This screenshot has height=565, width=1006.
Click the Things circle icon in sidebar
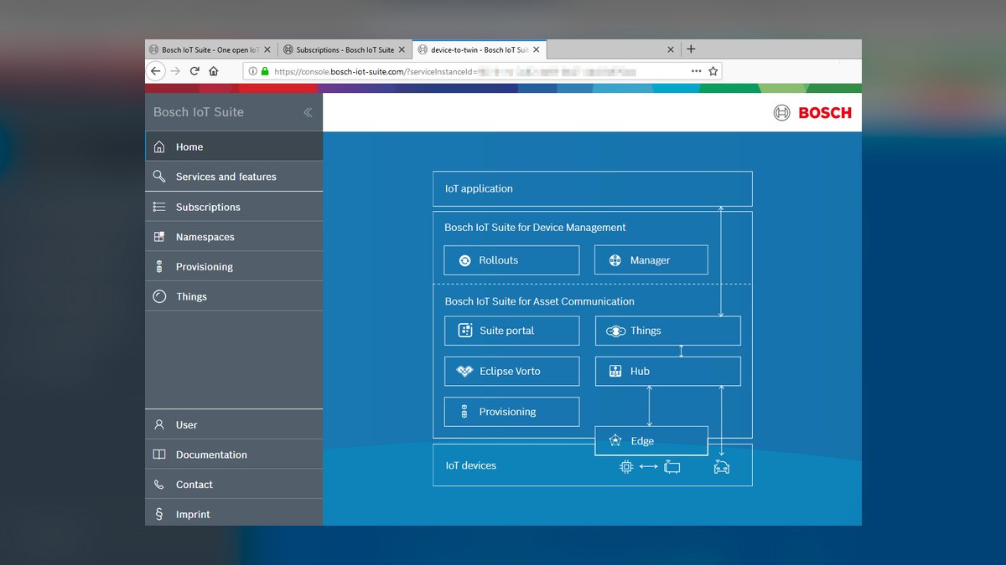(x=159, y=296)
